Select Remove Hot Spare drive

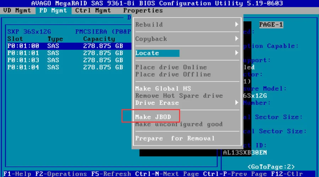pyautogui.click(x=179, y=96)
